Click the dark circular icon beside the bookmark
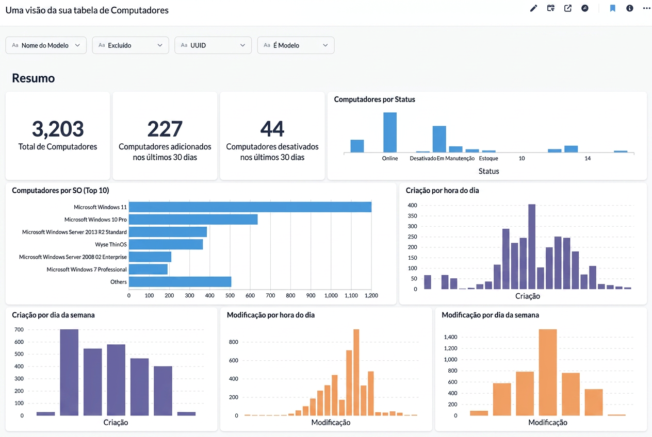This screenshot has width=652, height=437. click(585, 8)
